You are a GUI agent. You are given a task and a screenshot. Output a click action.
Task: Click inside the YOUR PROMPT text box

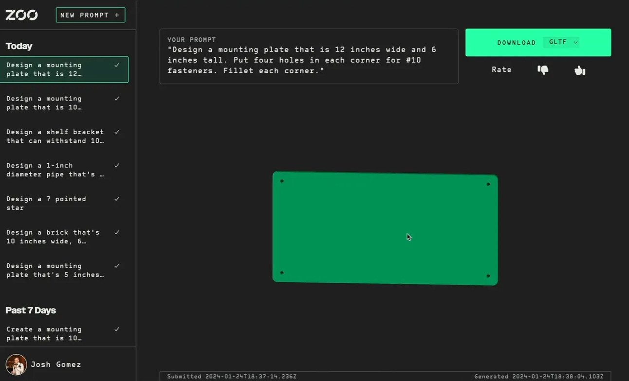point(309,56)
